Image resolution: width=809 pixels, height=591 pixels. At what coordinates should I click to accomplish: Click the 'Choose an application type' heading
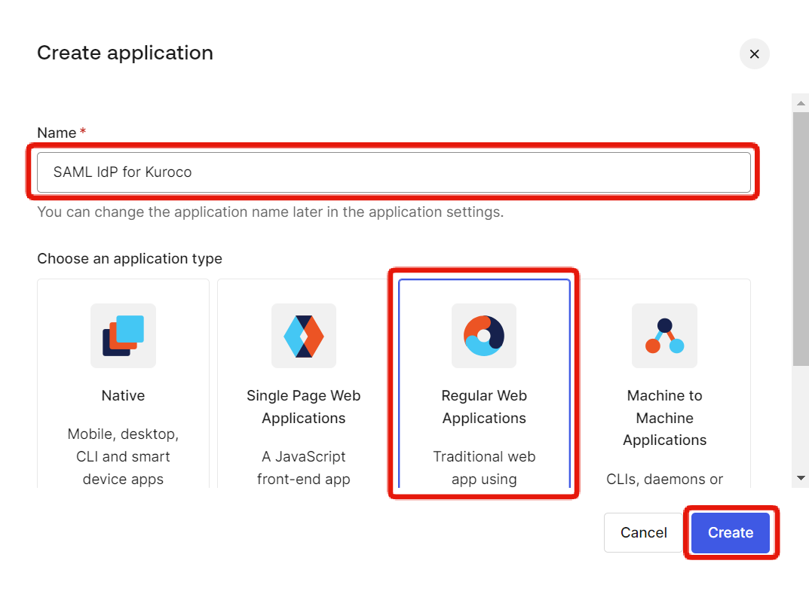coord(130,259)
